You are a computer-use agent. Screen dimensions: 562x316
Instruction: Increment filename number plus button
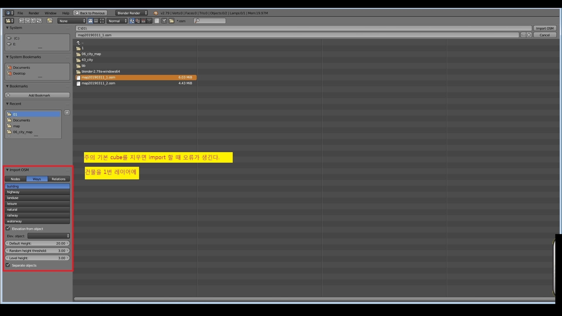tap(529, 35)
